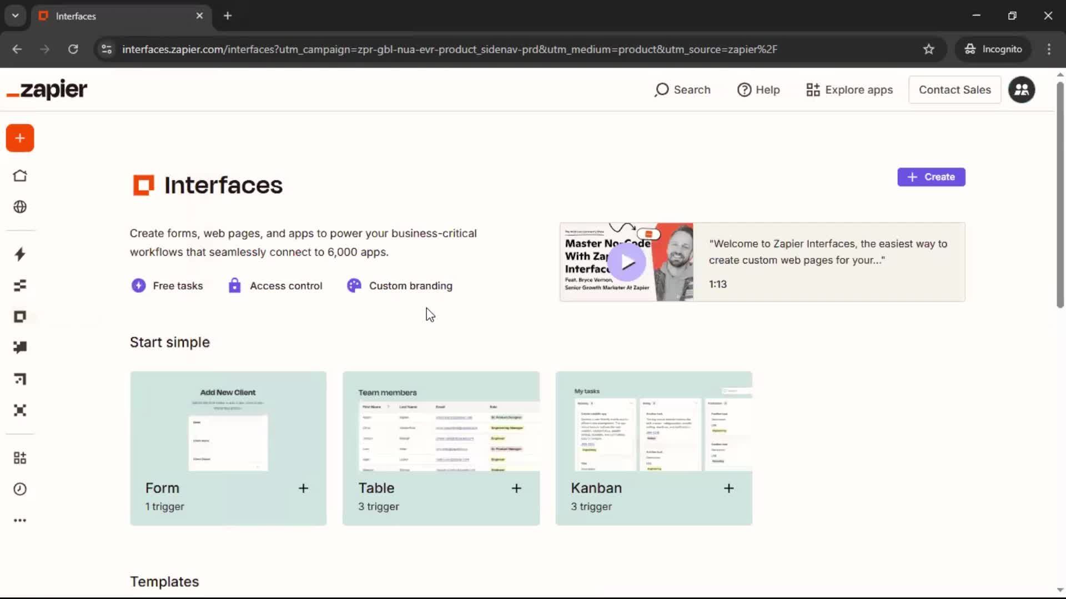This screenshot has width=1066, height=599.
Task: Open the Home icon in sidebar
Action: click(x=20, y=176)
